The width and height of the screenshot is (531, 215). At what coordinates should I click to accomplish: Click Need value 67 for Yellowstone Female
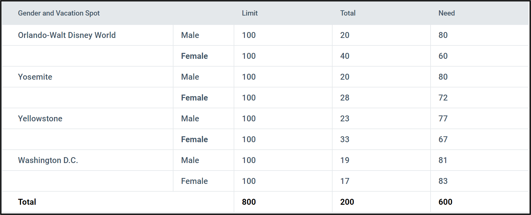[x=443, y=139]
